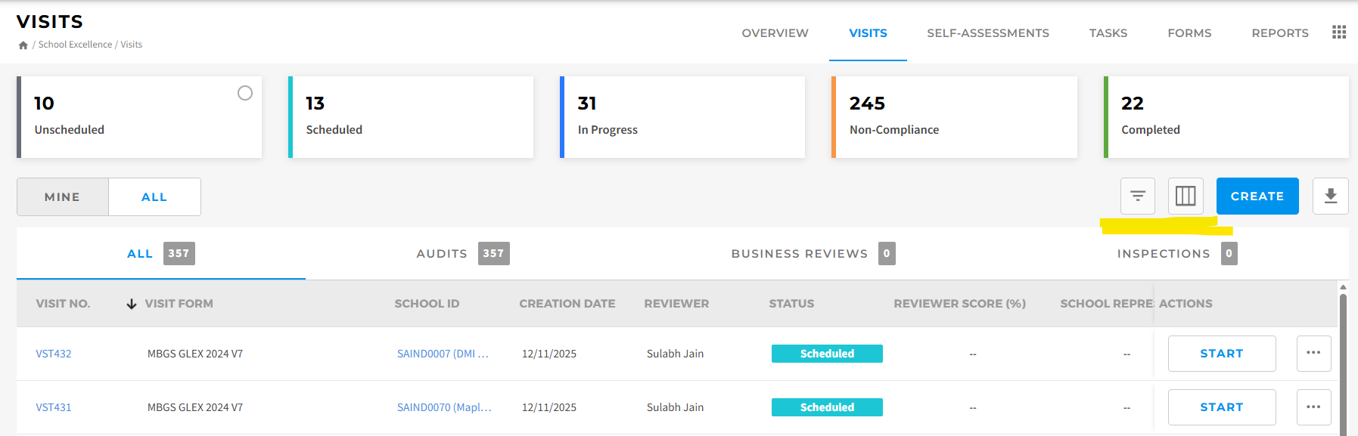Viewport: 1358px width, 436px height.
Task: Click Sulabh Jain in VST431 row
Action: [x=675, y=407]
